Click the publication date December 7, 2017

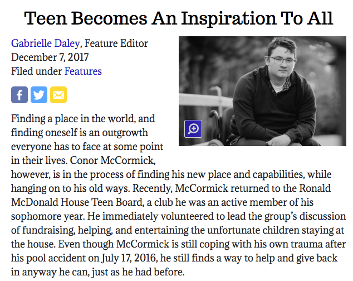[x=50, y=57]
